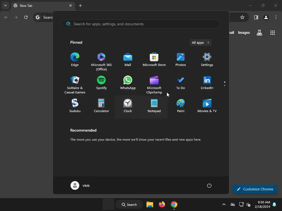Select the New Tab tab
This screenshot has width=282, height=211.
tap(43, 5)
